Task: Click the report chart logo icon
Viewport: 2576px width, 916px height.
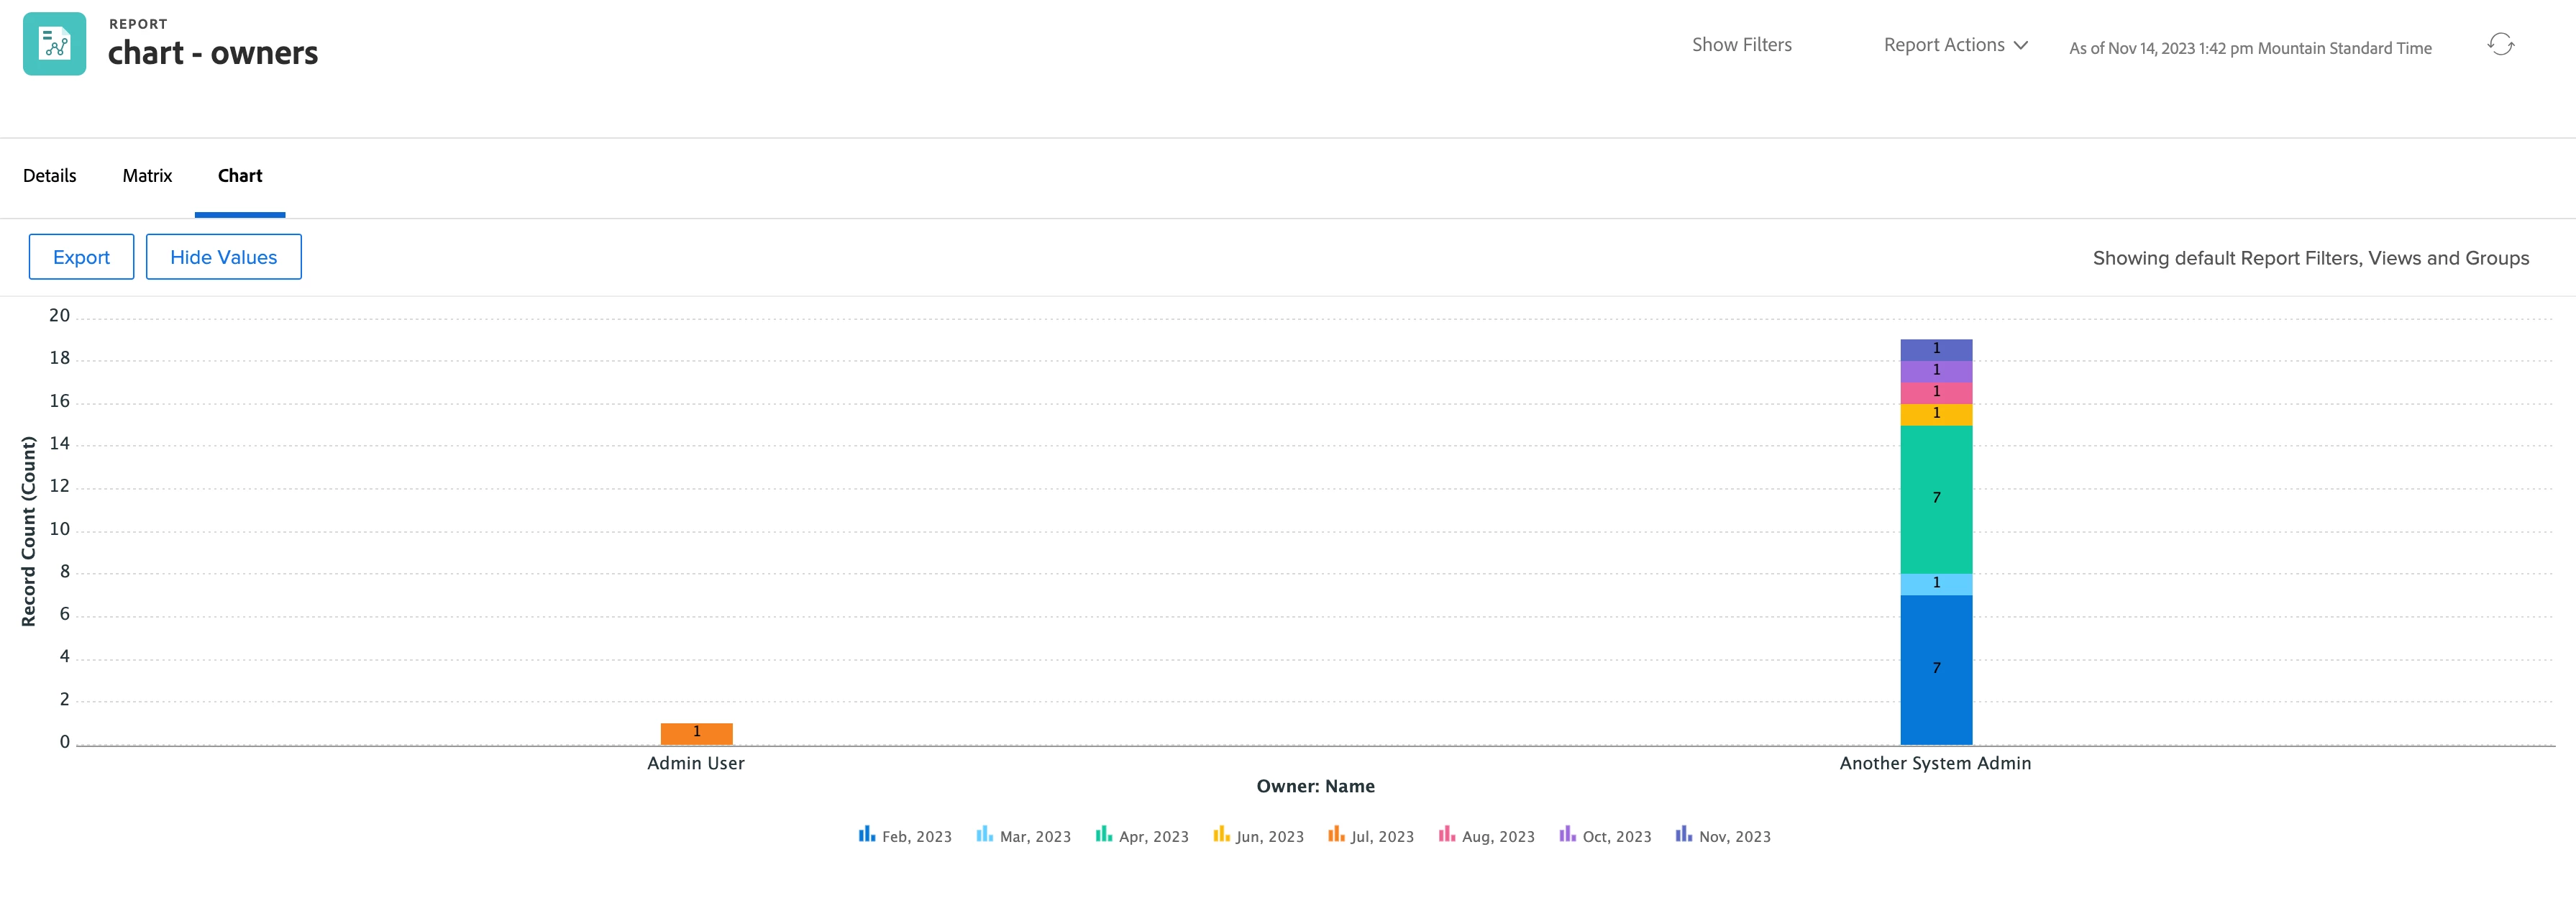Action: 54,44
